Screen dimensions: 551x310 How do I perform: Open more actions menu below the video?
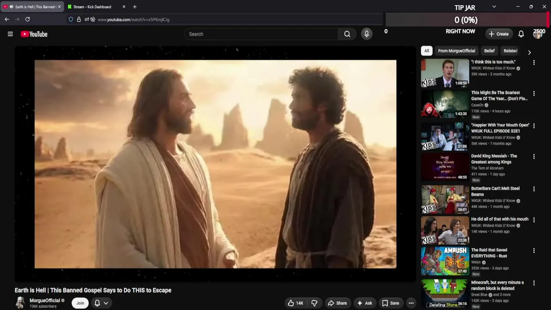click(411, 303)
